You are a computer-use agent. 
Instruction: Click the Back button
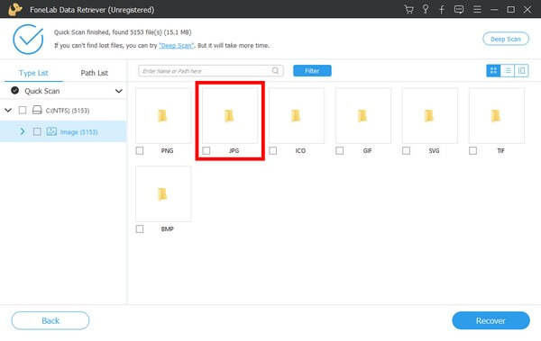[x=50, y=320]
